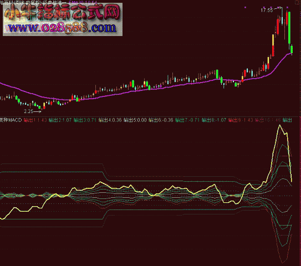Select the 输出1: 1.43 legend entry
The height and width of the screenshot is (266, 301).
(35, 120)
